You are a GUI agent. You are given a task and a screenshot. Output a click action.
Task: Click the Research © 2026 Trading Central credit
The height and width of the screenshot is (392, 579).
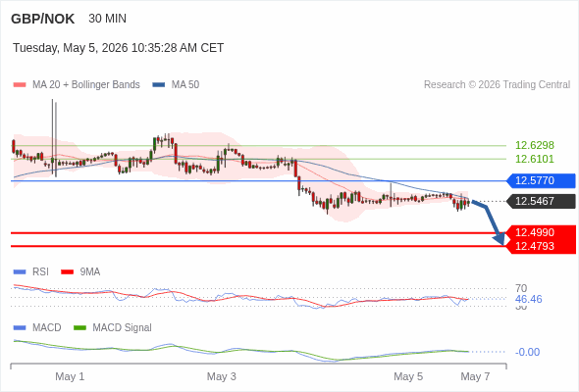point(497,85)
